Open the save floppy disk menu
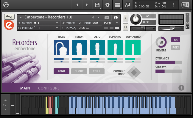This screenshot has height=118, width=193. [x=97, y=5]
